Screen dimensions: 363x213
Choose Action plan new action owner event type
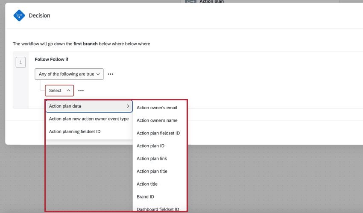[x=89, y=119]
